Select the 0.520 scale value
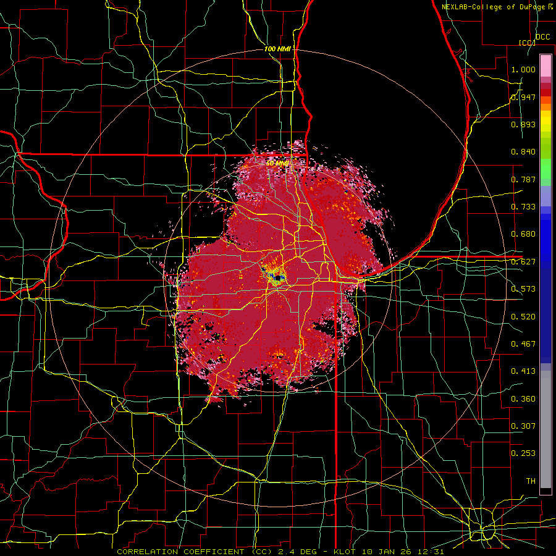This screenshot has height=556, width=556. [523, 317]
